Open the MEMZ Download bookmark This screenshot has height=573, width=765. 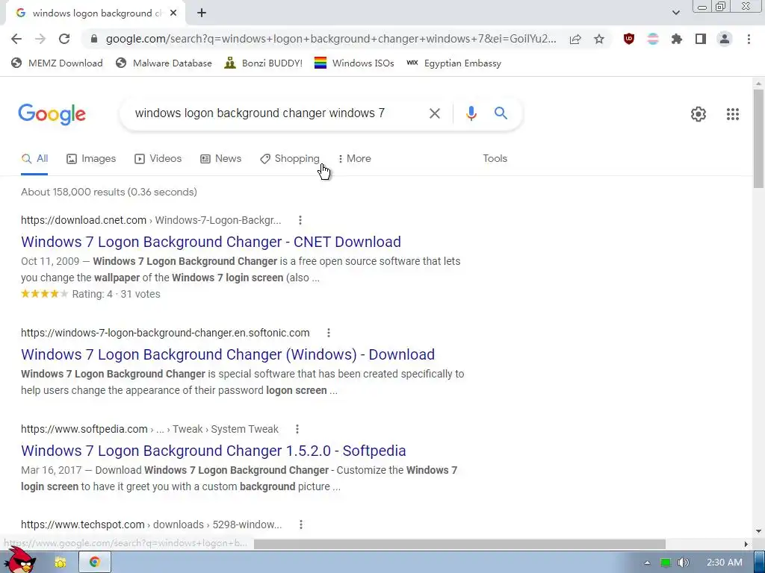click(x=57, y=63)
